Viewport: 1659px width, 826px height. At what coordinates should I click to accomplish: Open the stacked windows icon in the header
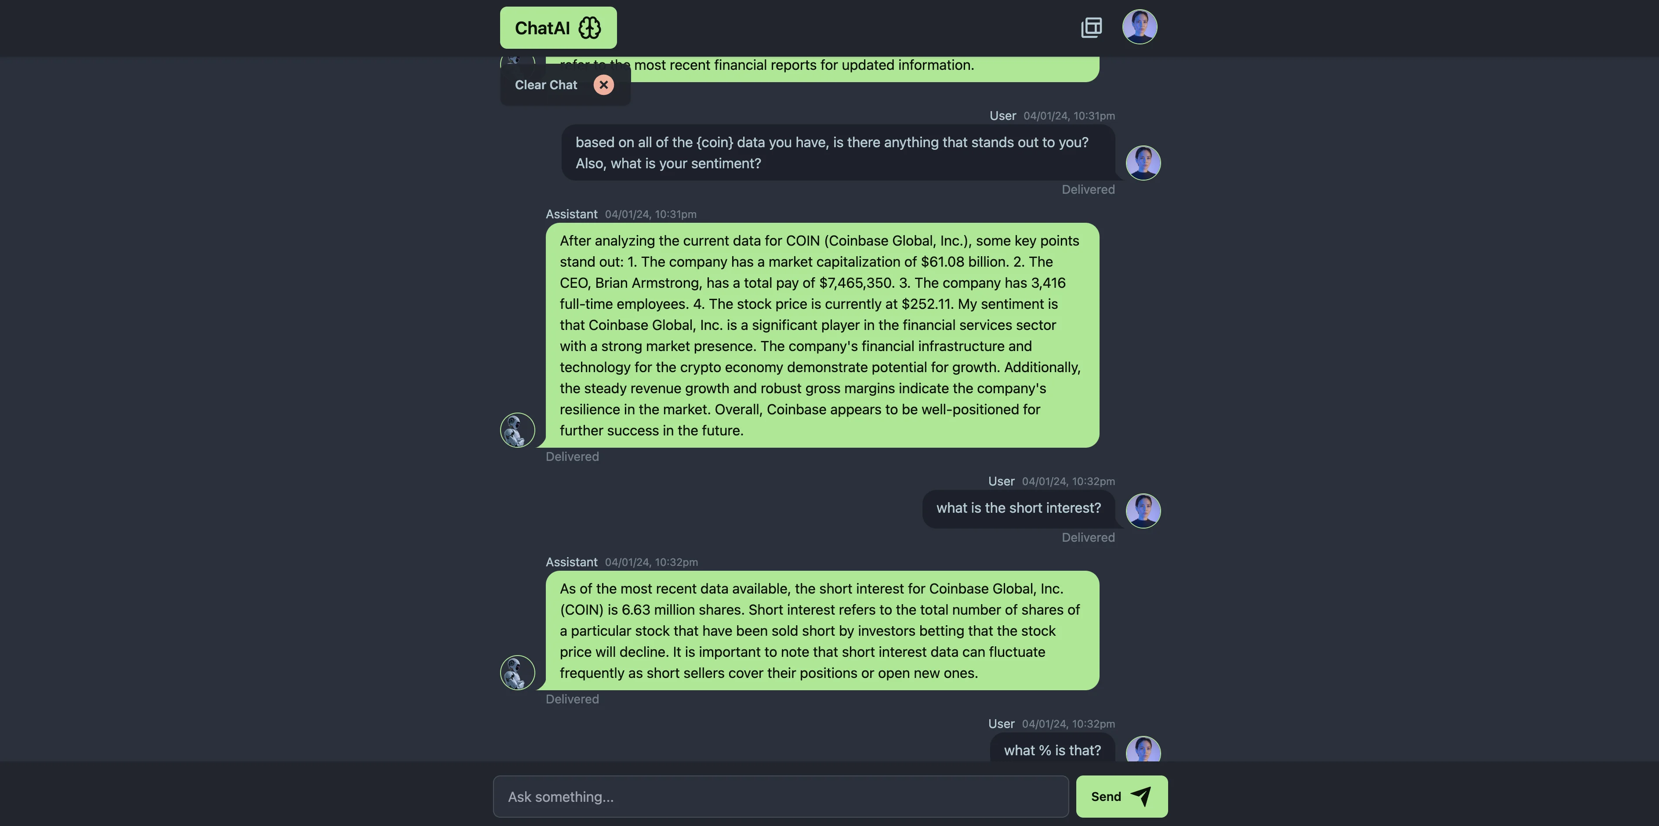click(1091, 28)
